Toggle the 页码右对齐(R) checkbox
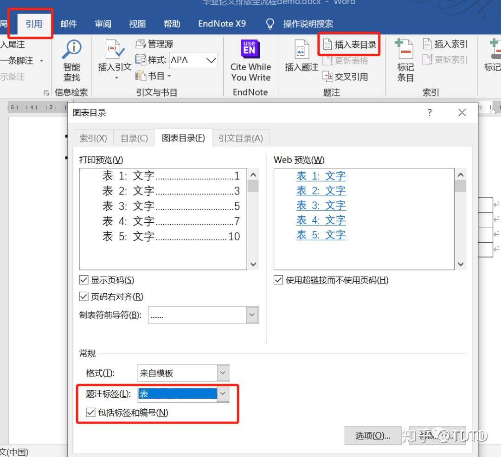Viewport: 501px width, 457px height. (83, 296)
